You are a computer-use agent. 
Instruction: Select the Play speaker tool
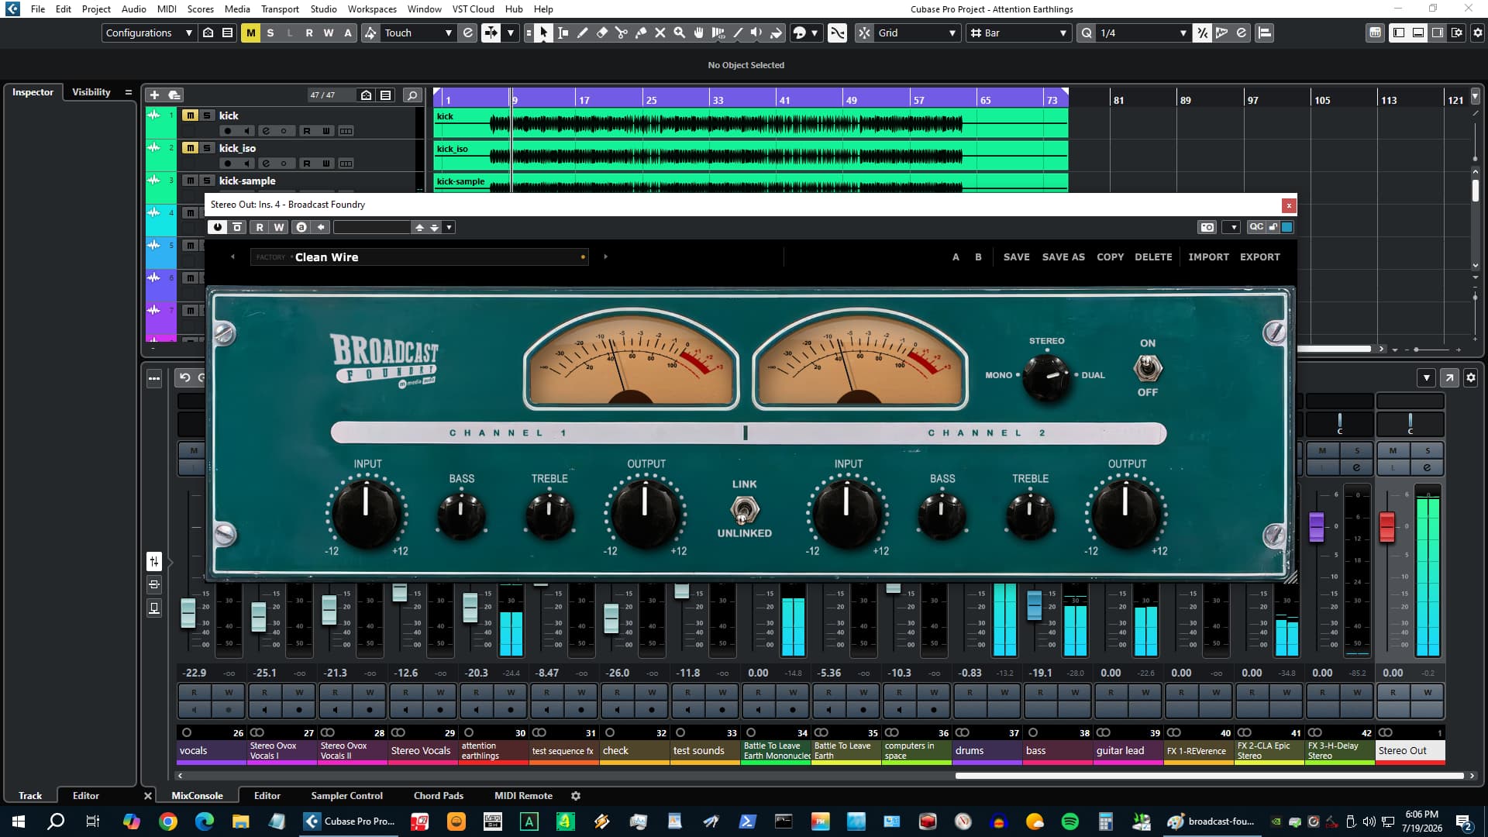click(x=757, y=33)
